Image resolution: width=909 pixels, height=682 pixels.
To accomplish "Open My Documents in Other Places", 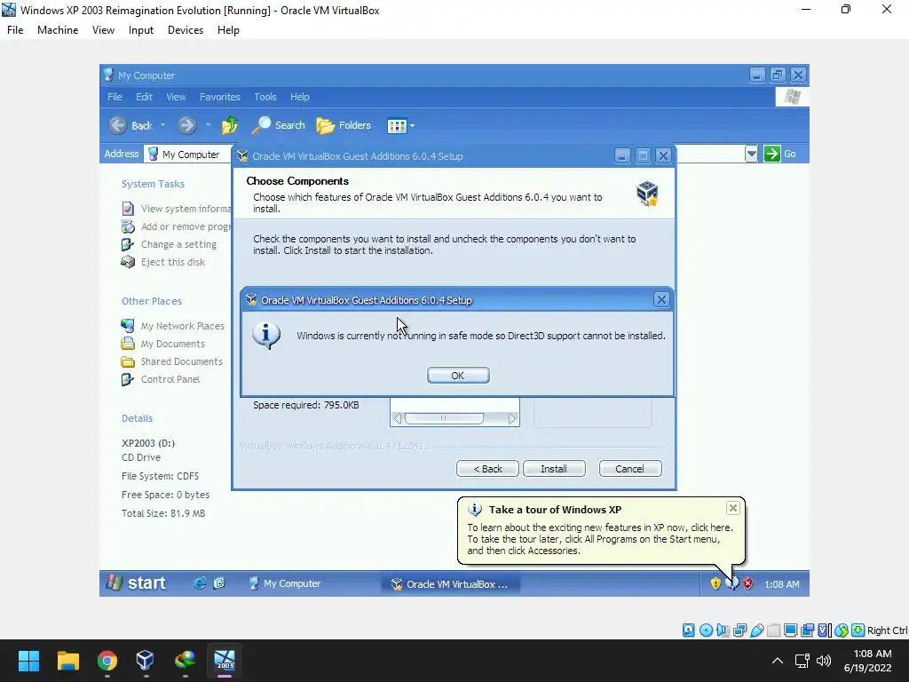I will (163, 344).
